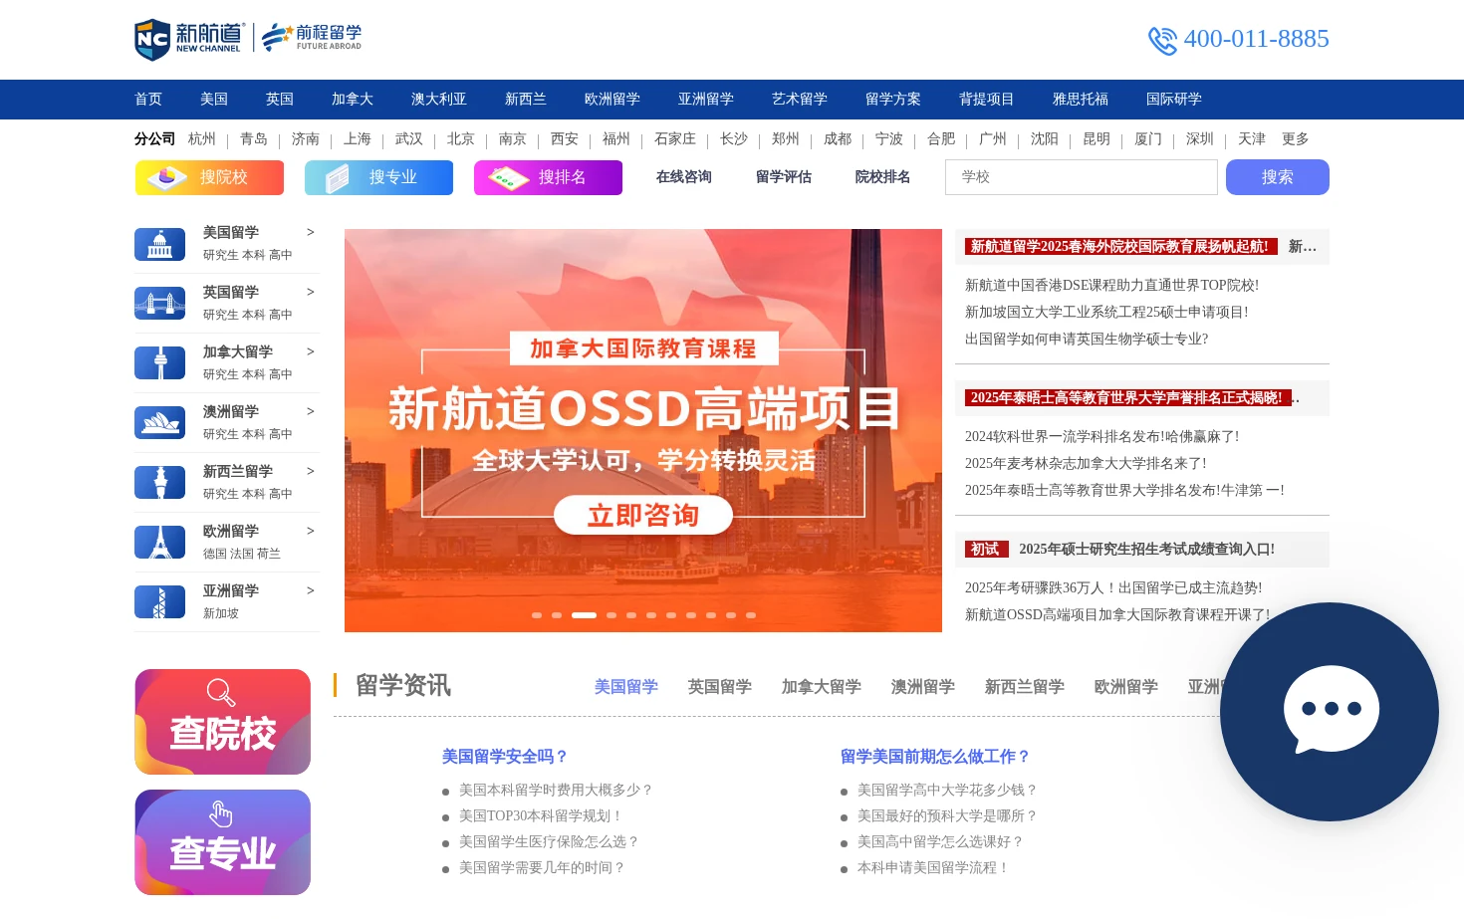Click the 英国留学 Tower Bridge icon
Viewport: 1464px width, 919px height.
pos(160,304)
